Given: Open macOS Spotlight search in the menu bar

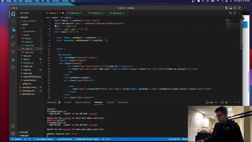Looking at the screenshot, I should coord(222,1).
